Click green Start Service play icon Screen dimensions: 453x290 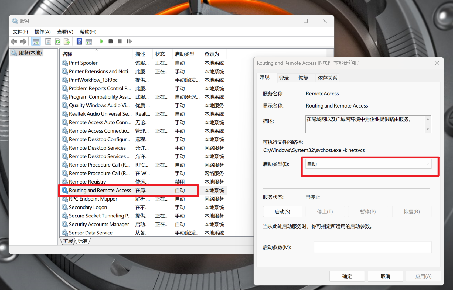(x=101, y=42)
